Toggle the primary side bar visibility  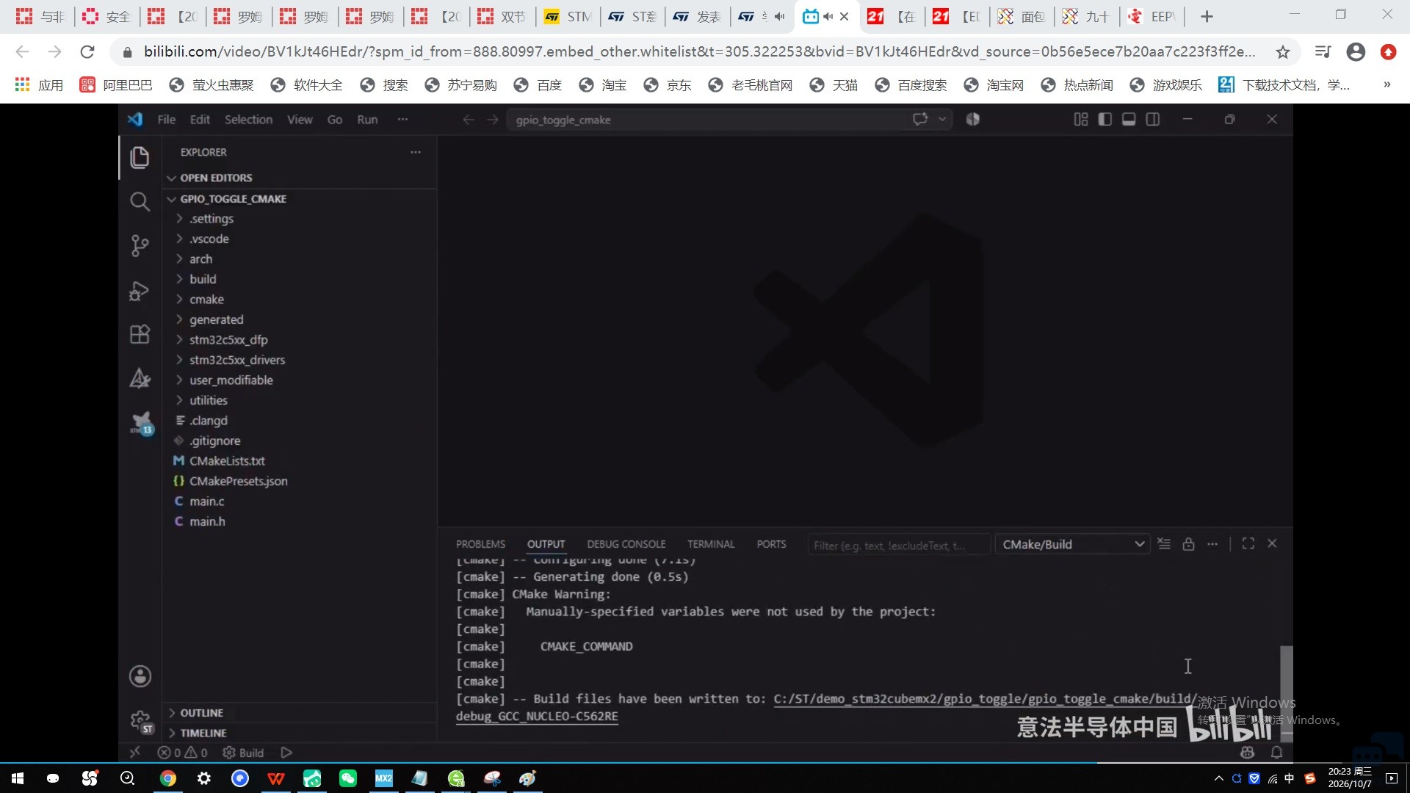1104,120
